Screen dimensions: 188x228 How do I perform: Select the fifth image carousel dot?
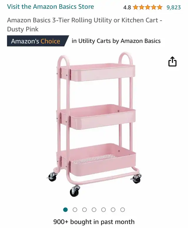coord(103,210)
